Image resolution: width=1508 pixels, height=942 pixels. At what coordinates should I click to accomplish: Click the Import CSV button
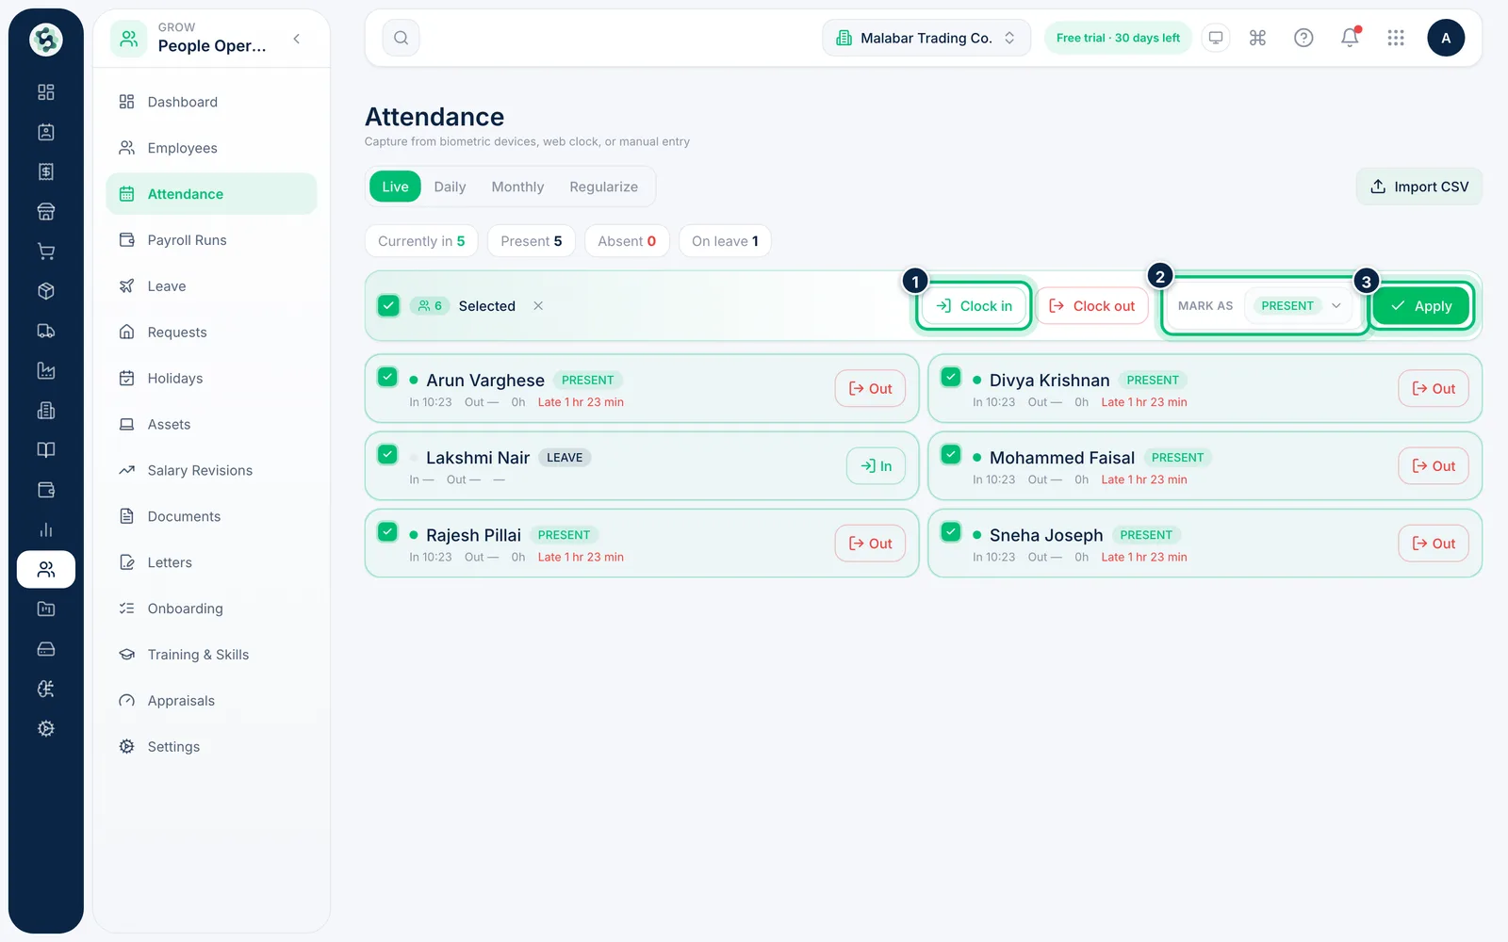click(x=1419, y=187)
